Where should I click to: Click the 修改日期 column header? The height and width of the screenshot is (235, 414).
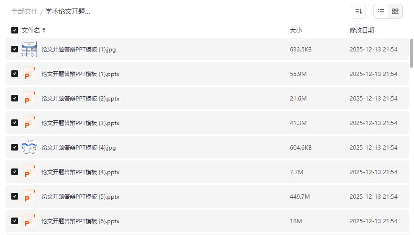(x=362, y=30)
